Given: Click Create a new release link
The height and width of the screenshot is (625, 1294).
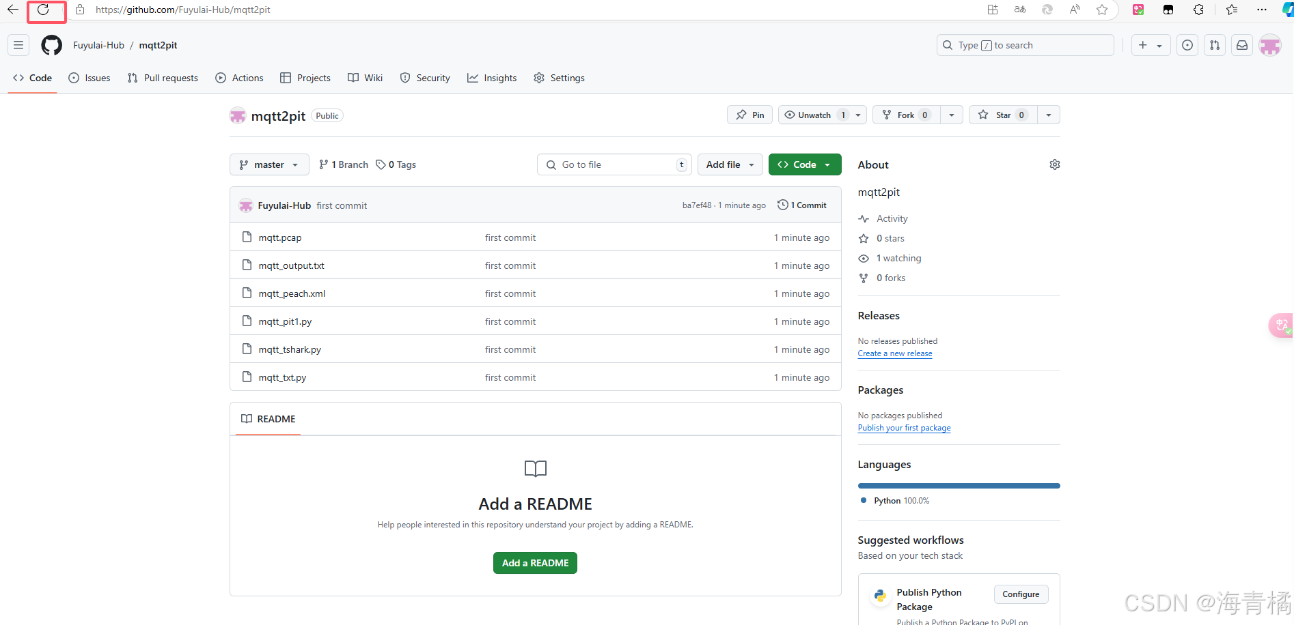Looking at the screenshot, I should 895,353.
